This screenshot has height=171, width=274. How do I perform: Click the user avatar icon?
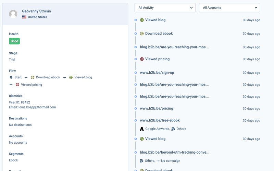click(13, 14)
